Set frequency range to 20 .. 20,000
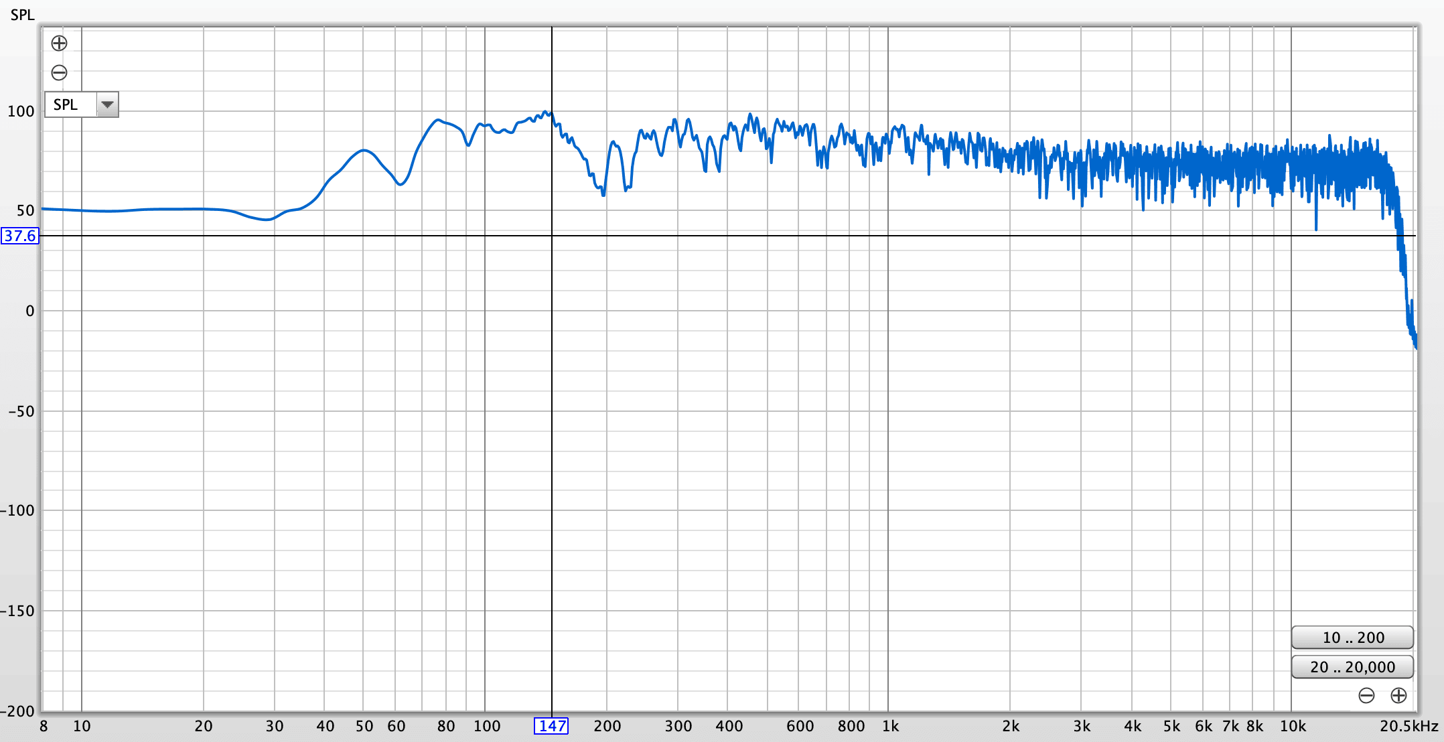Screen dimensions: 1444x742 click(x=1352, y=667)
